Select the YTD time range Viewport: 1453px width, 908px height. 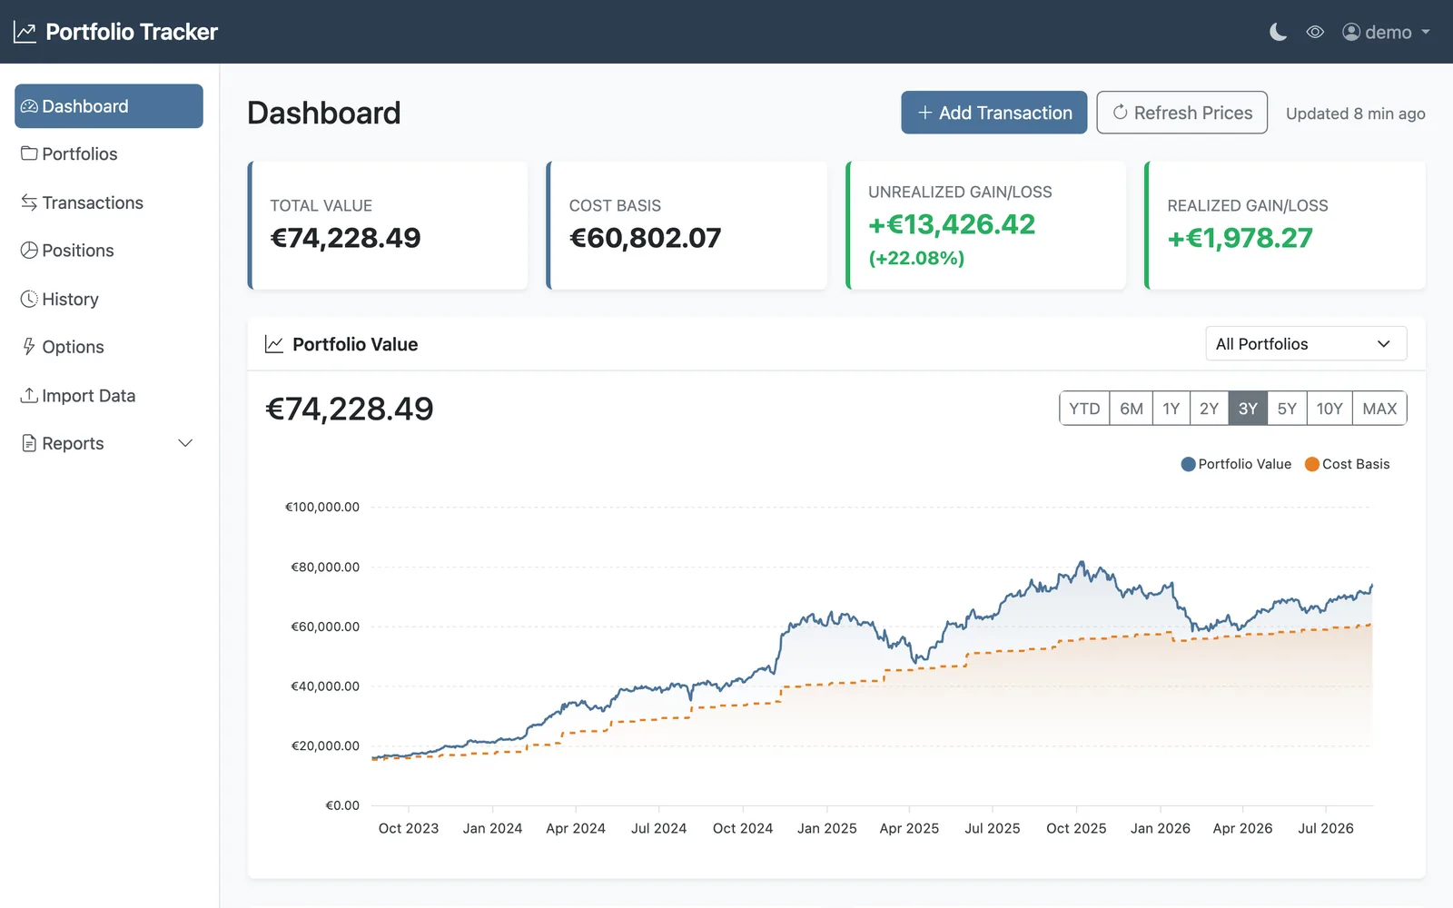click(x=1084, y=409)
